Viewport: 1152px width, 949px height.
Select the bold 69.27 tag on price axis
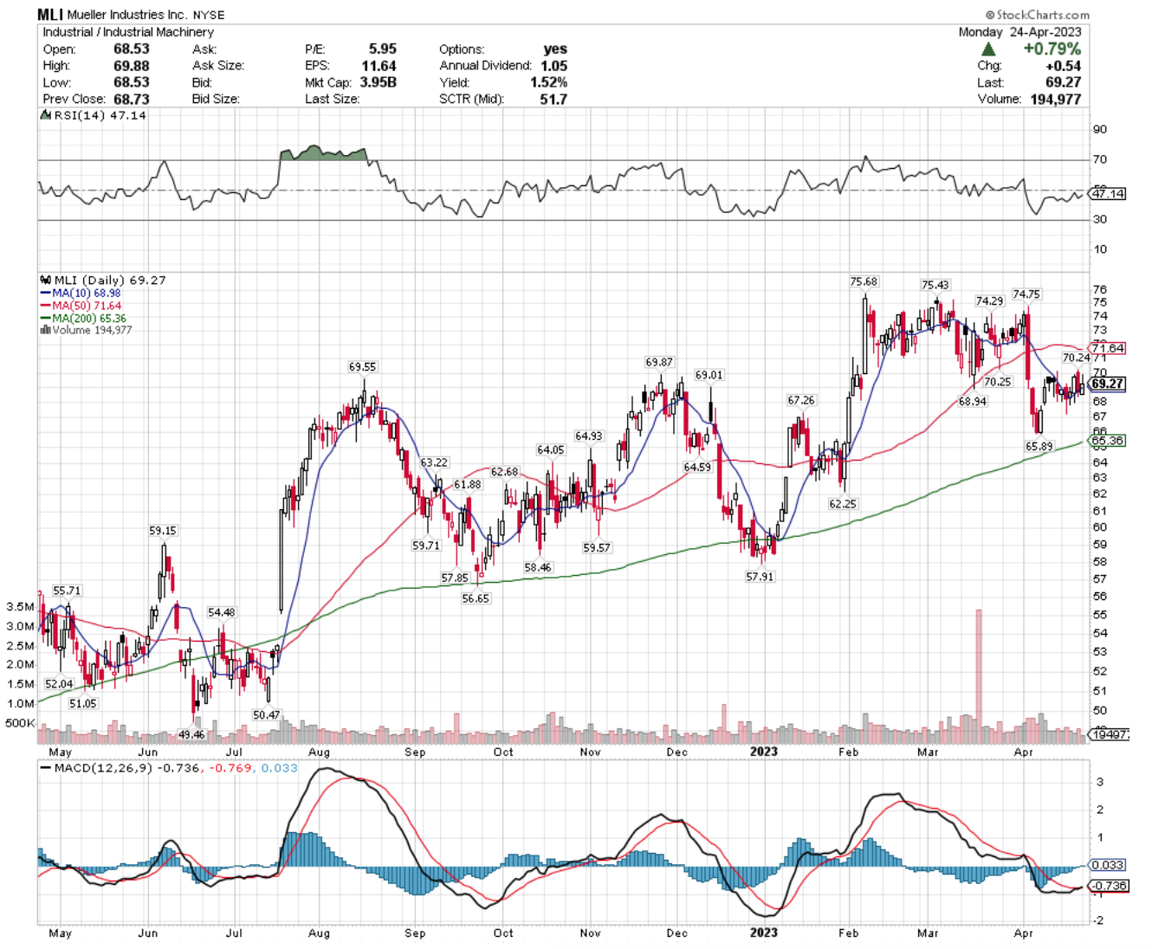point(1108,384)
